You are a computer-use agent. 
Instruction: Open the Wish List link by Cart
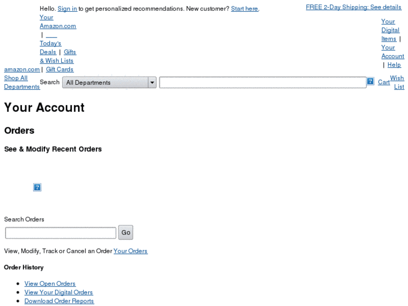[x=397, y=83]
